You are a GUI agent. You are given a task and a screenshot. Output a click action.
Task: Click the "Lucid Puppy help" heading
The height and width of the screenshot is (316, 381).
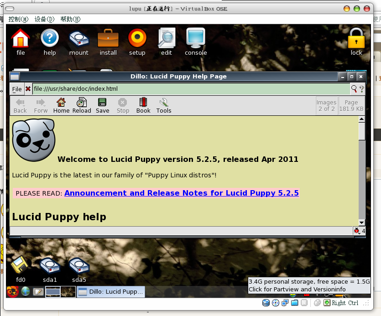(59, 217)
